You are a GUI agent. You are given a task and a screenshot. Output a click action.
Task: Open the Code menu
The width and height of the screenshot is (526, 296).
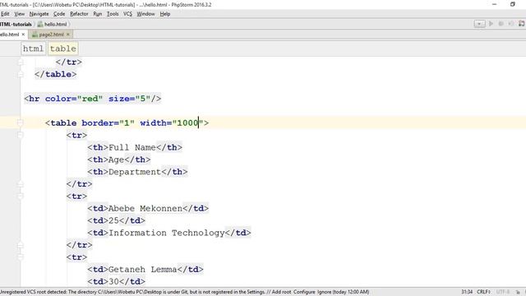pos(59,14)
